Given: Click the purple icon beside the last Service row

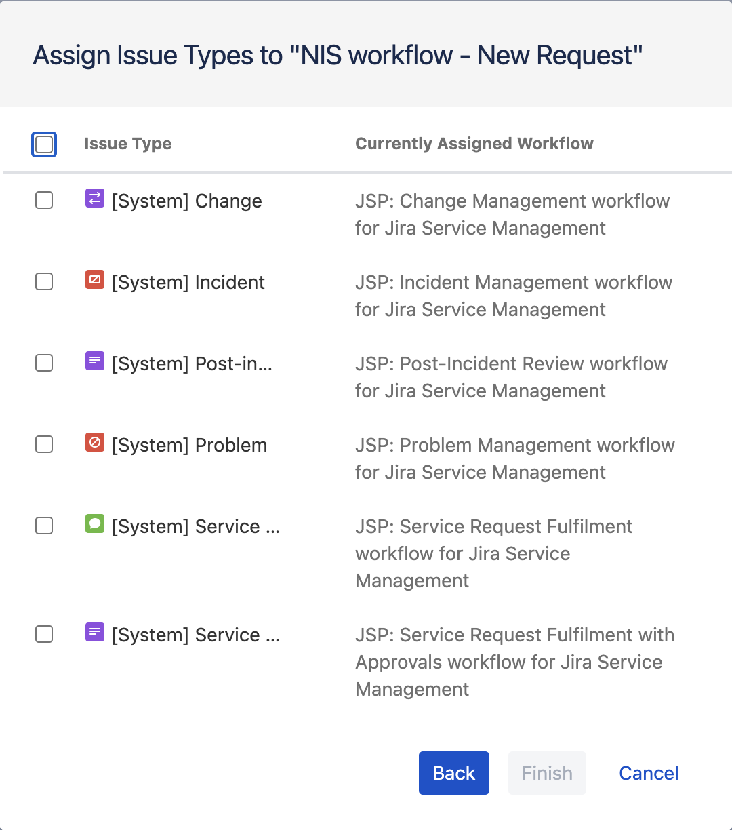Looking at the screenshot, I should click(94, 633).
